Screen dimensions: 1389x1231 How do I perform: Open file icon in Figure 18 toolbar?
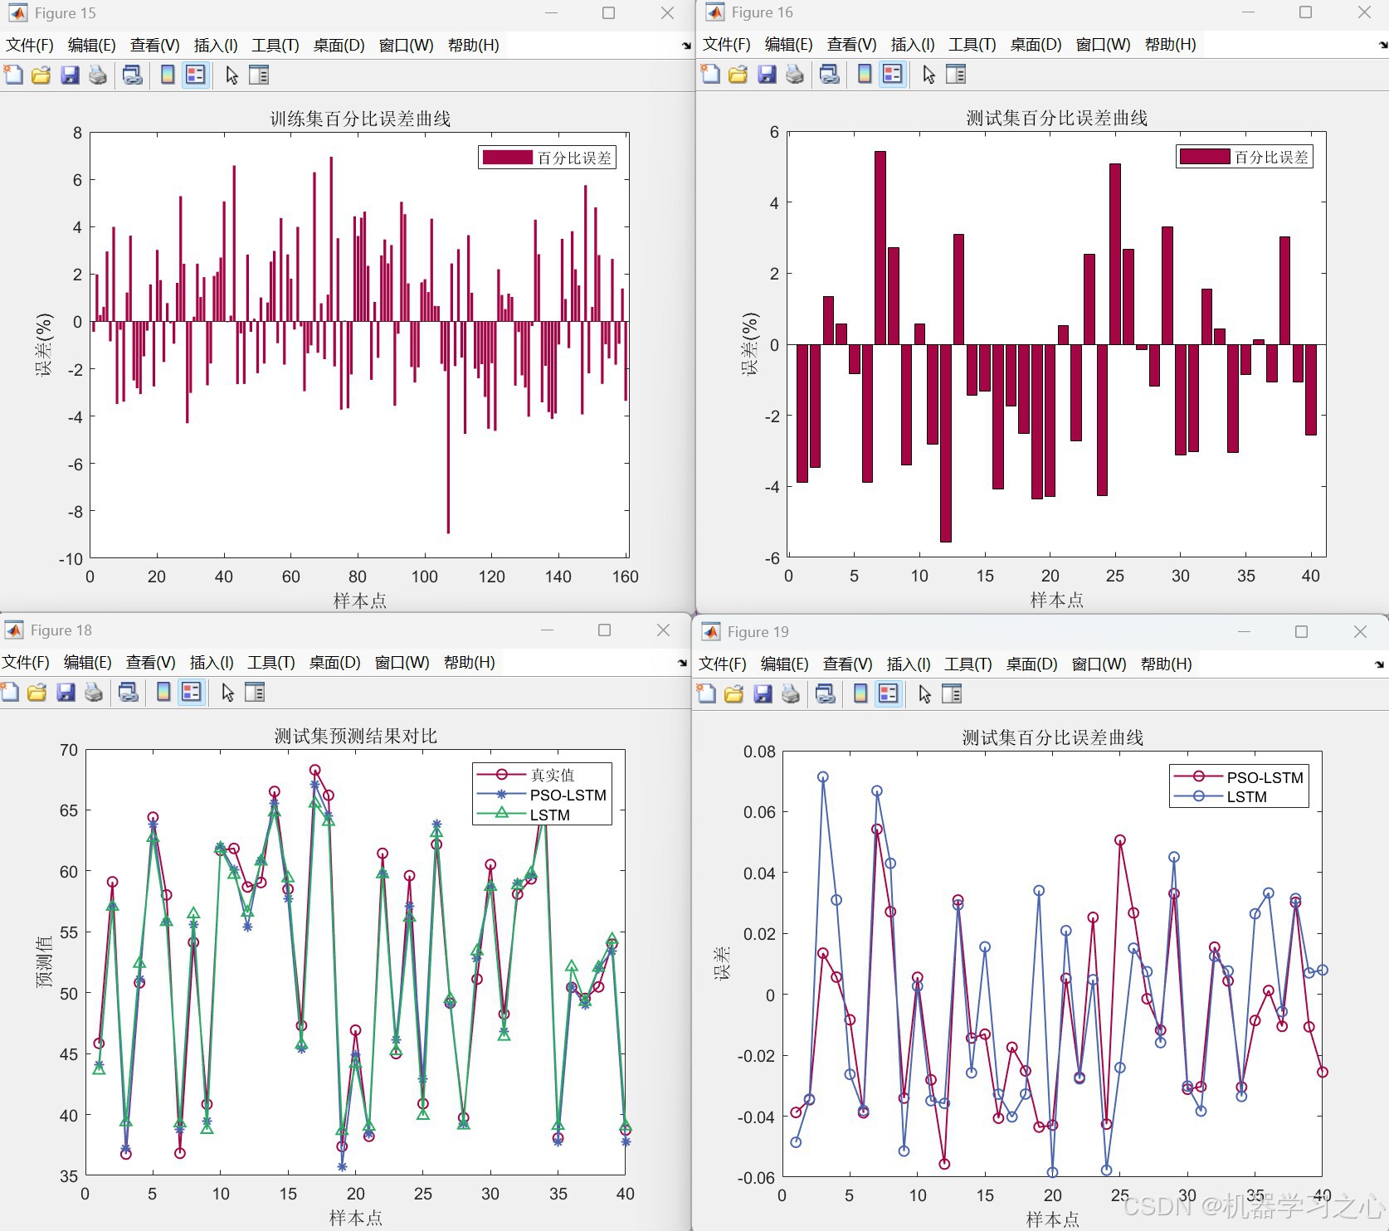pyautogui.click(x=37, y=693)
